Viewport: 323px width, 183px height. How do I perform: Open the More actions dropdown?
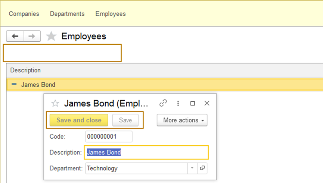[x=182, y=120]
